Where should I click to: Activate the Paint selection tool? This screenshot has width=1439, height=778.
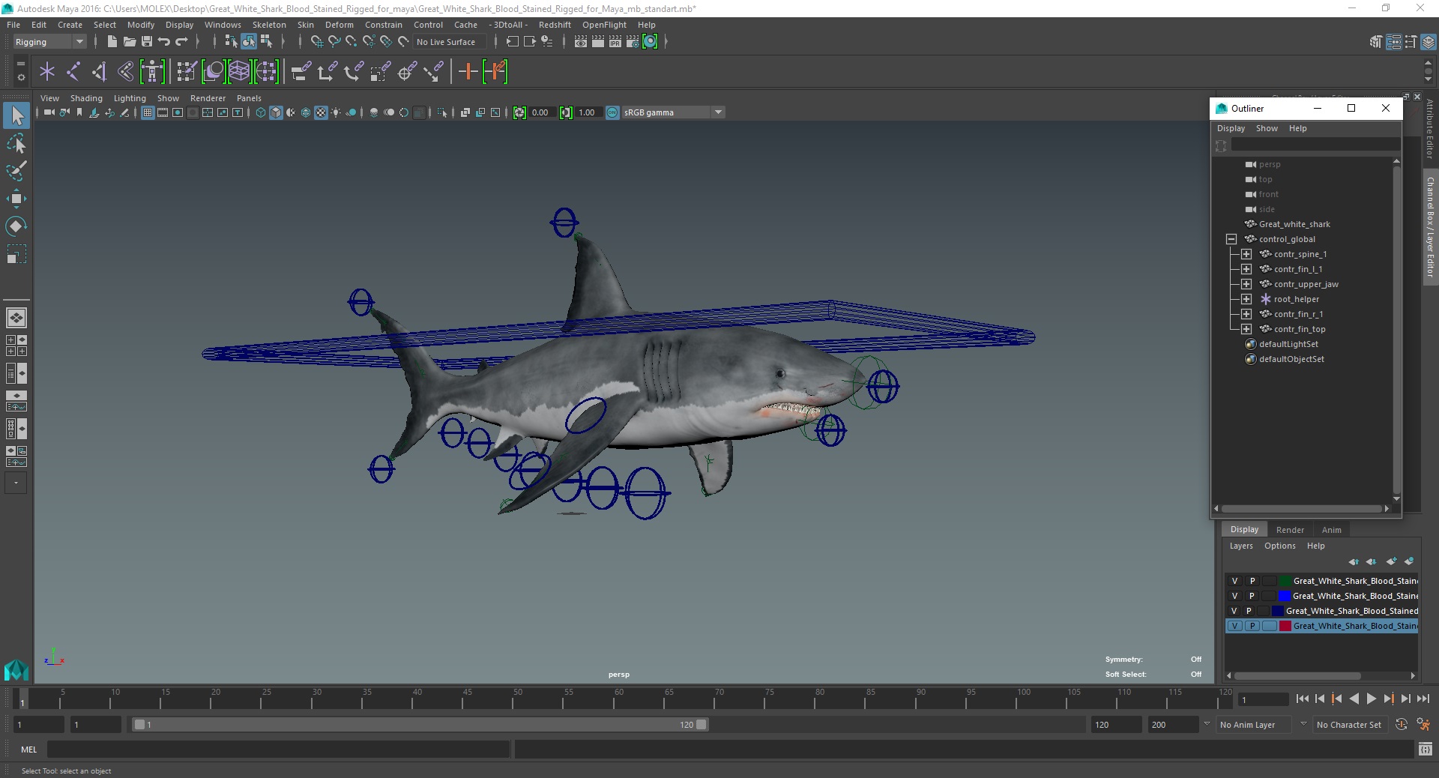point(16,171)
